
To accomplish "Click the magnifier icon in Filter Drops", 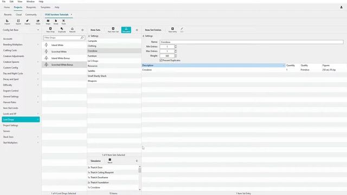I will tap(82, 37).
